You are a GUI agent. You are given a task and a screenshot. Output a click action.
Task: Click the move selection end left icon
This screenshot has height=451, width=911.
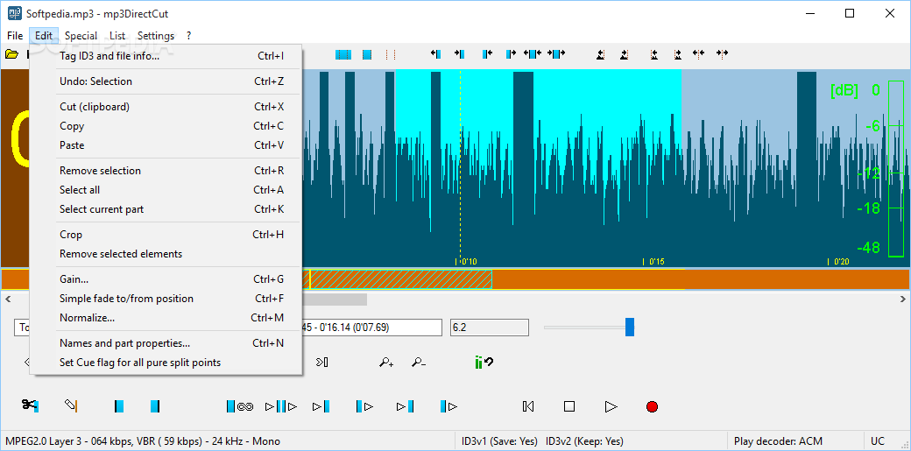point(487,54)
